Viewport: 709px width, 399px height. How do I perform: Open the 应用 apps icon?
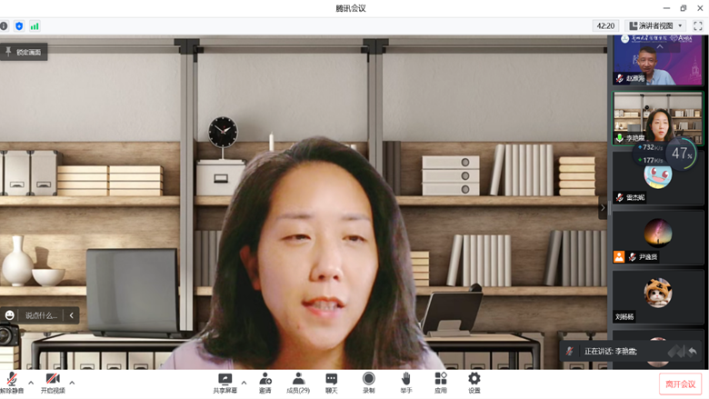pos(440,383)
